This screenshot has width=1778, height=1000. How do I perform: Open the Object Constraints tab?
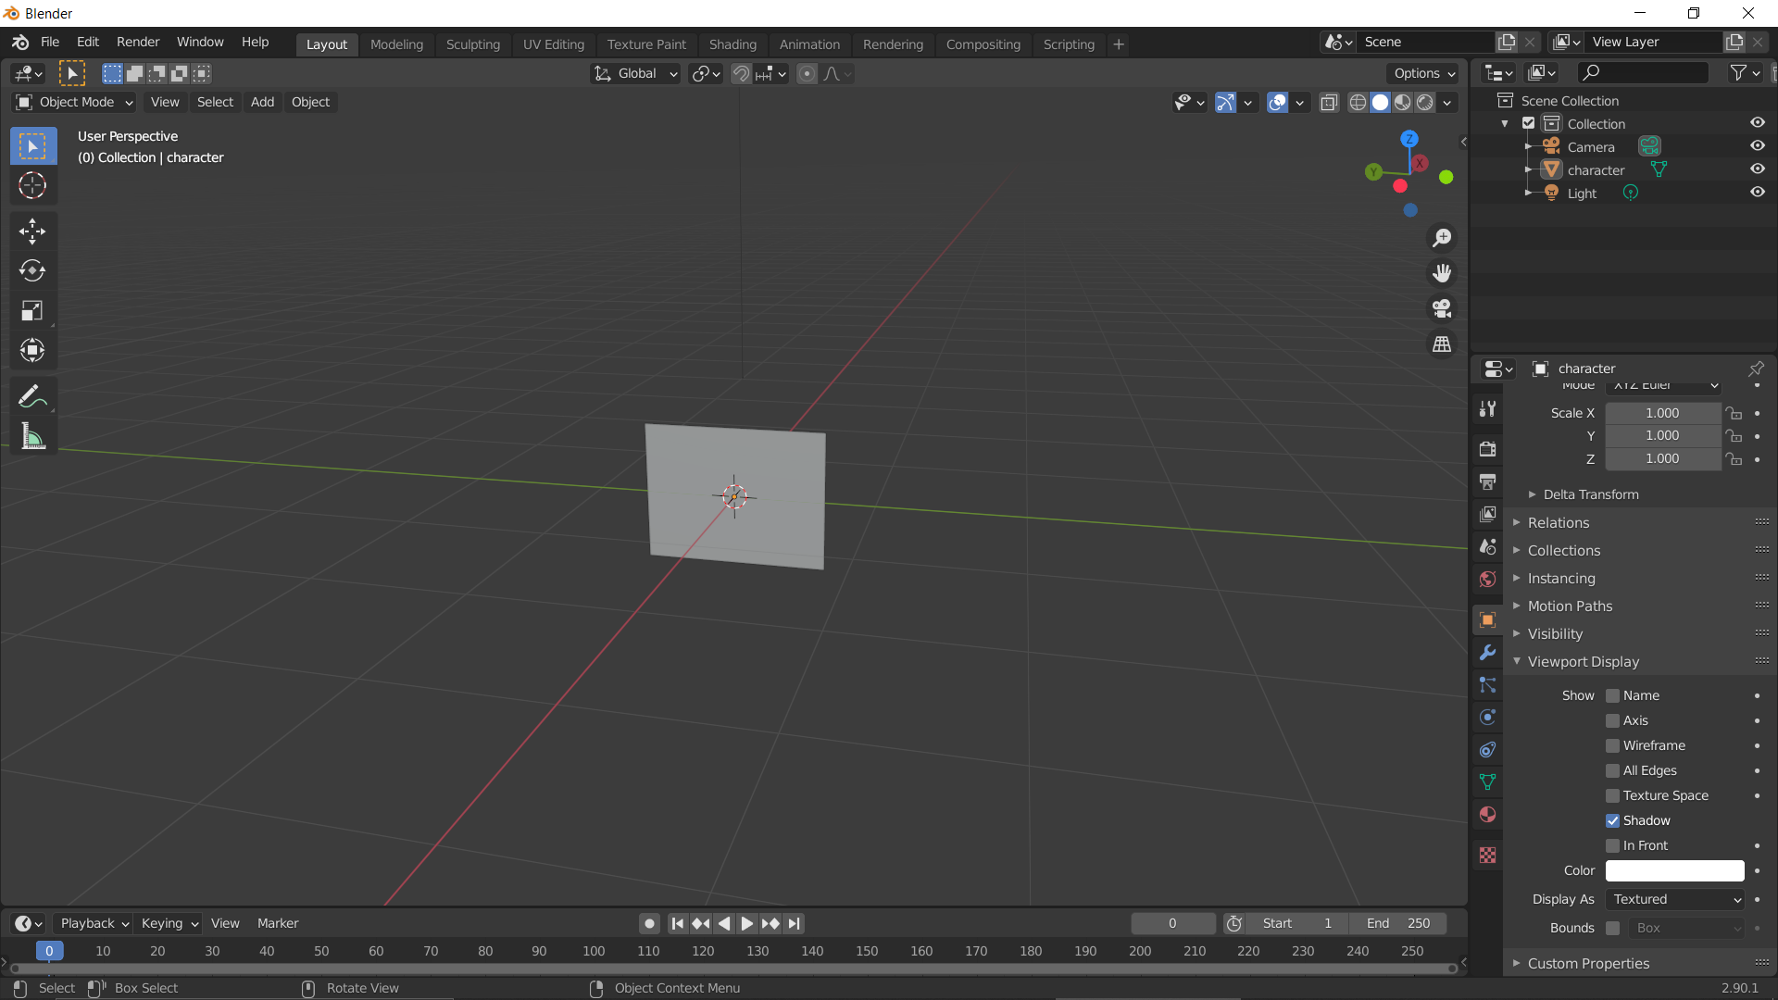click(1487, 750)
